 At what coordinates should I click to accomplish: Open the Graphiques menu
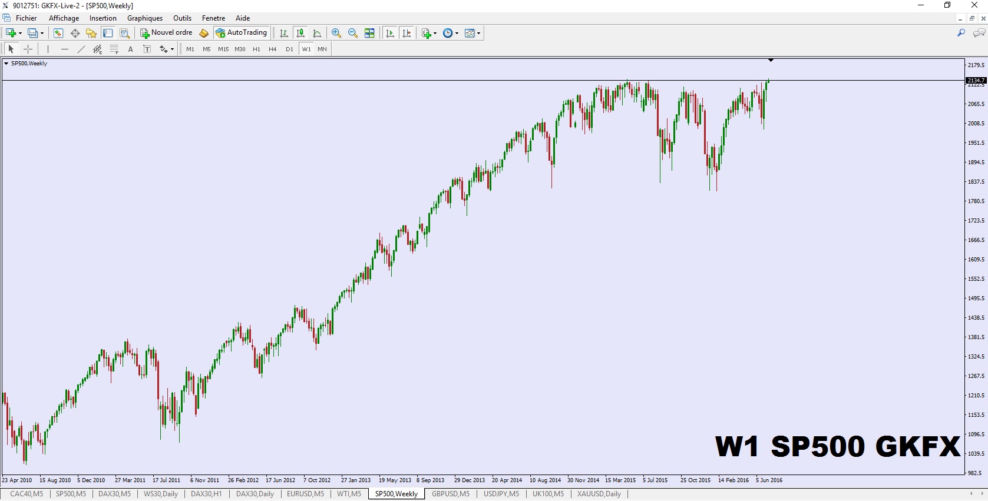(145, 18)
